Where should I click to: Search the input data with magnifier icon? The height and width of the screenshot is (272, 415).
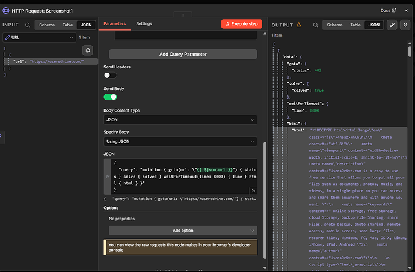(x=28, y=25)
